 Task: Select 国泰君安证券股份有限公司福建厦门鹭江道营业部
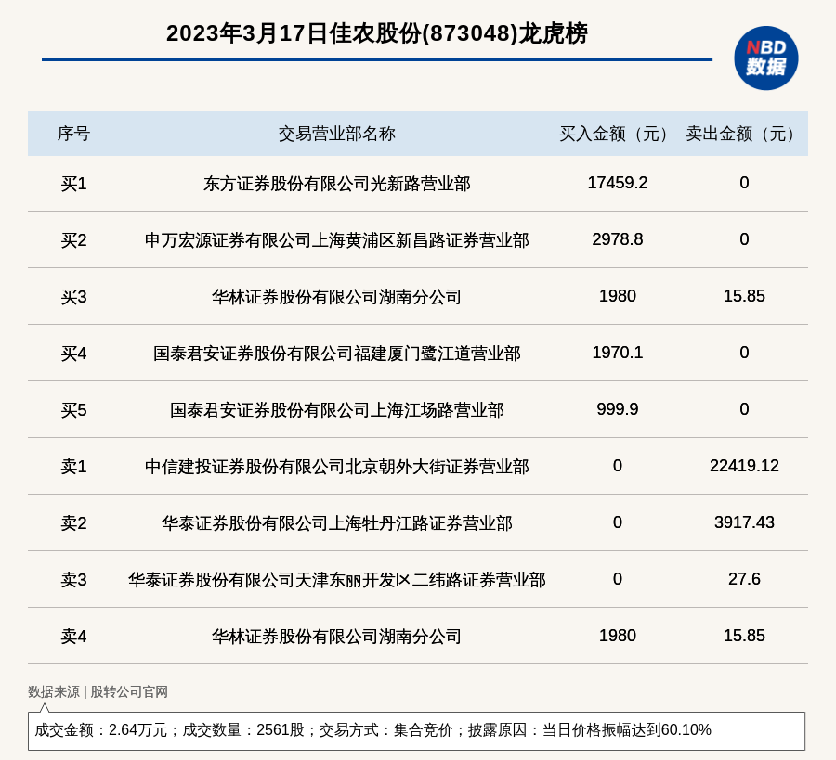(336, 354)
